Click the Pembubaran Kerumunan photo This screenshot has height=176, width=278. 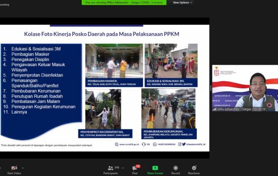pos(168,108)
